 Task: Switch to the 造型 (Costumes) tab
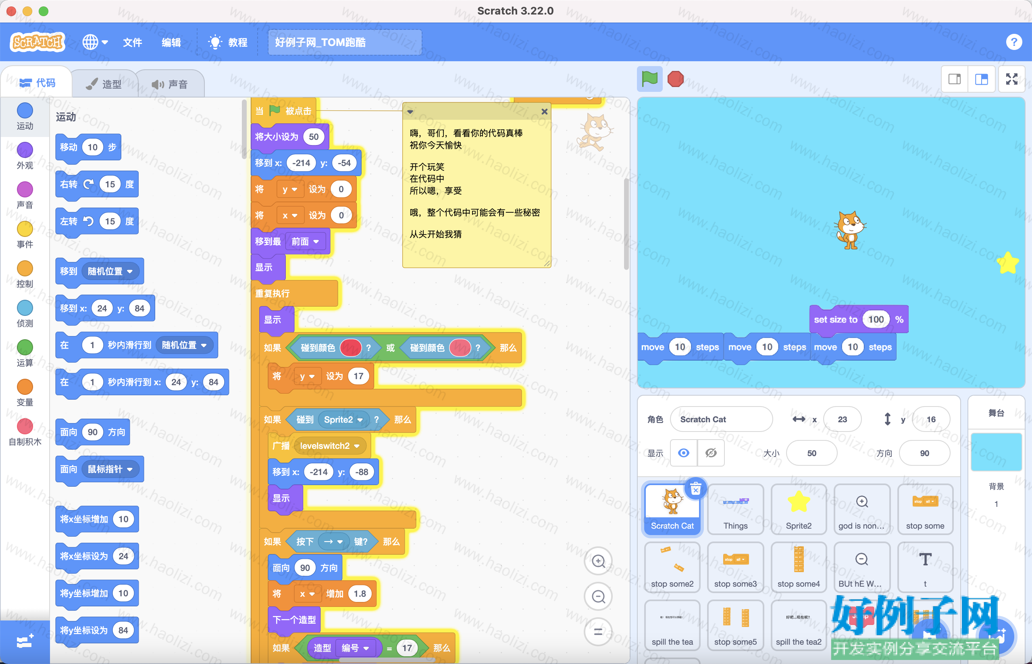[x=104, y=84]
